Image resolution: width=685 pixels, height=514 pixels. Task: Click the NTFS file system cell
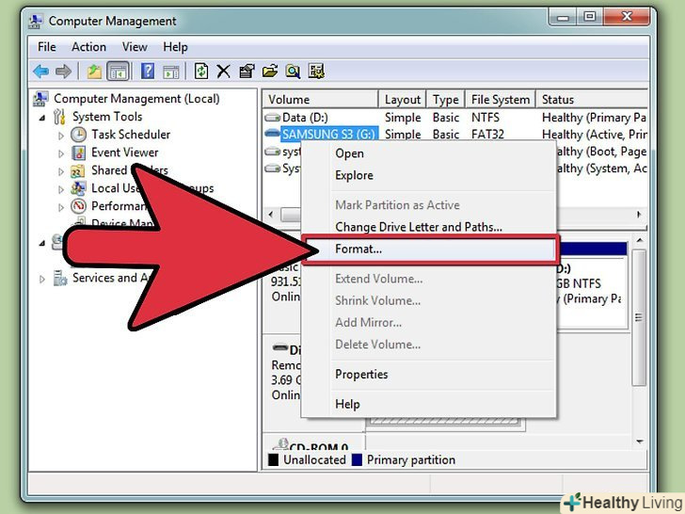pos(486,118)
